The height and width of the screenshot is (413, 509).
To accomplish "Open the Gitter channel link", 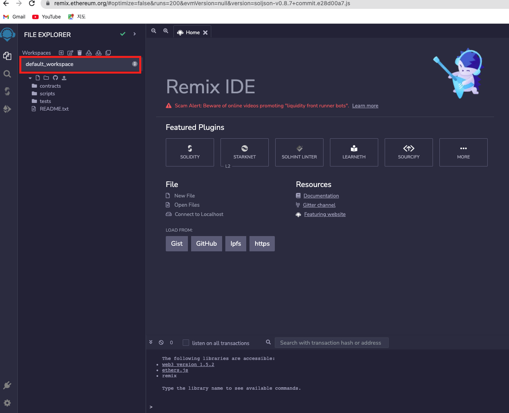I will (319, 205).
